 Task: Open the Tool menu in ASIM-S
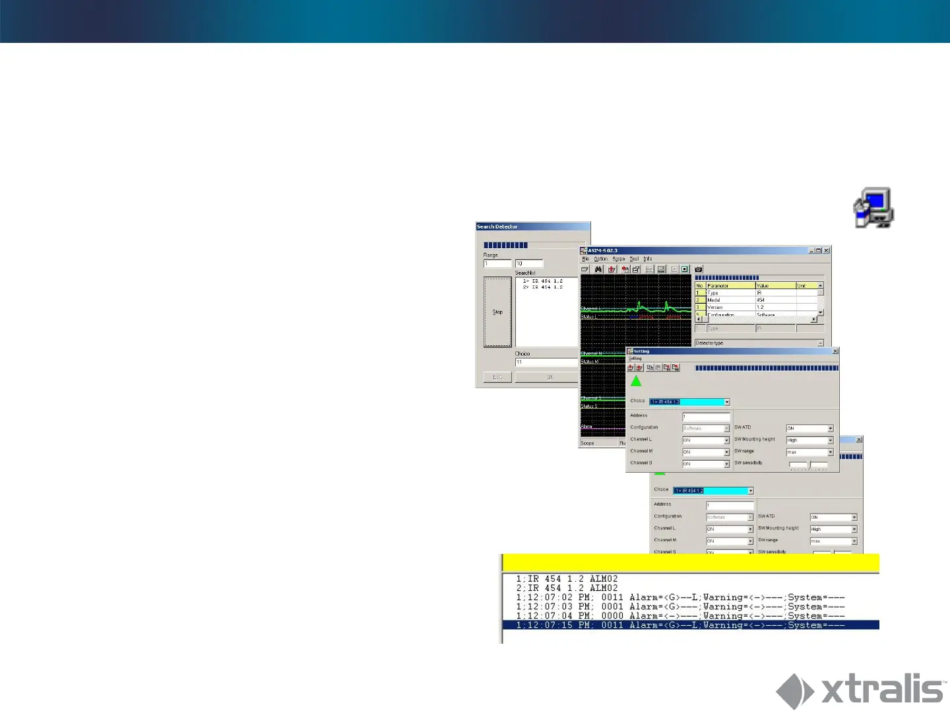(634, 259)
